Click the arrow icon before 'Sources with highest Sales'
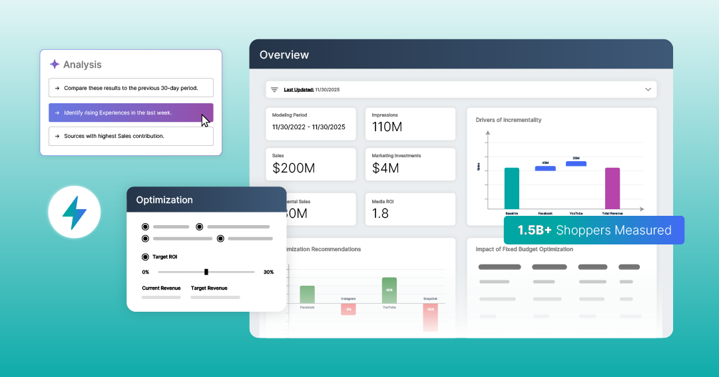Image resolution: width=719 pixels, height=377 pixels. [57, 136]
